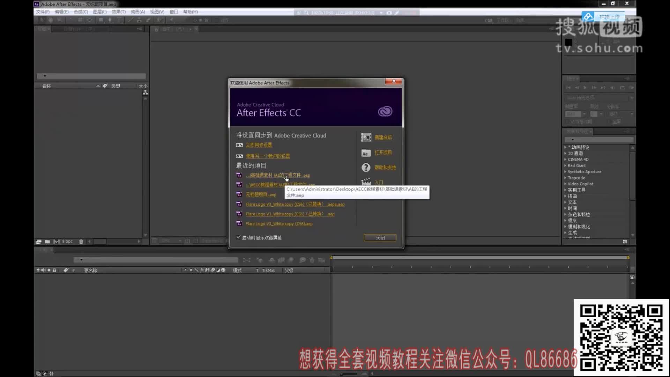This screenshot has width=670, height=377.
Task: Expand the 3D 通道 effects category
Action: point(565,153)
